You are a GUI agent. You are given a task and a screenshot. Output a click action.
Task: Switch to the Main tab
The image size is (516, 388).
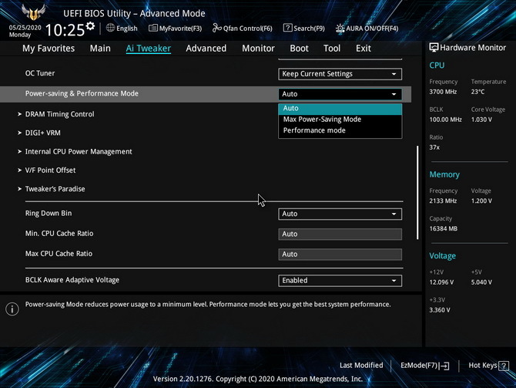100,49
